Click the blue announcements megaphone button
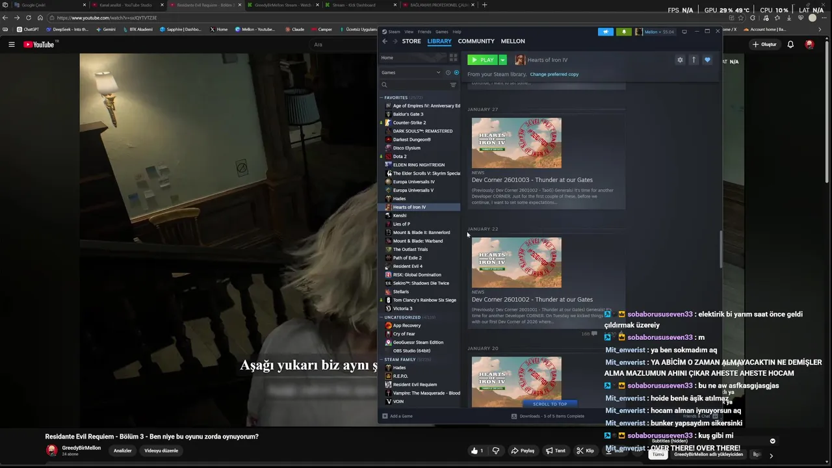This screenshot has height=468, width=832. pos(606,31)
